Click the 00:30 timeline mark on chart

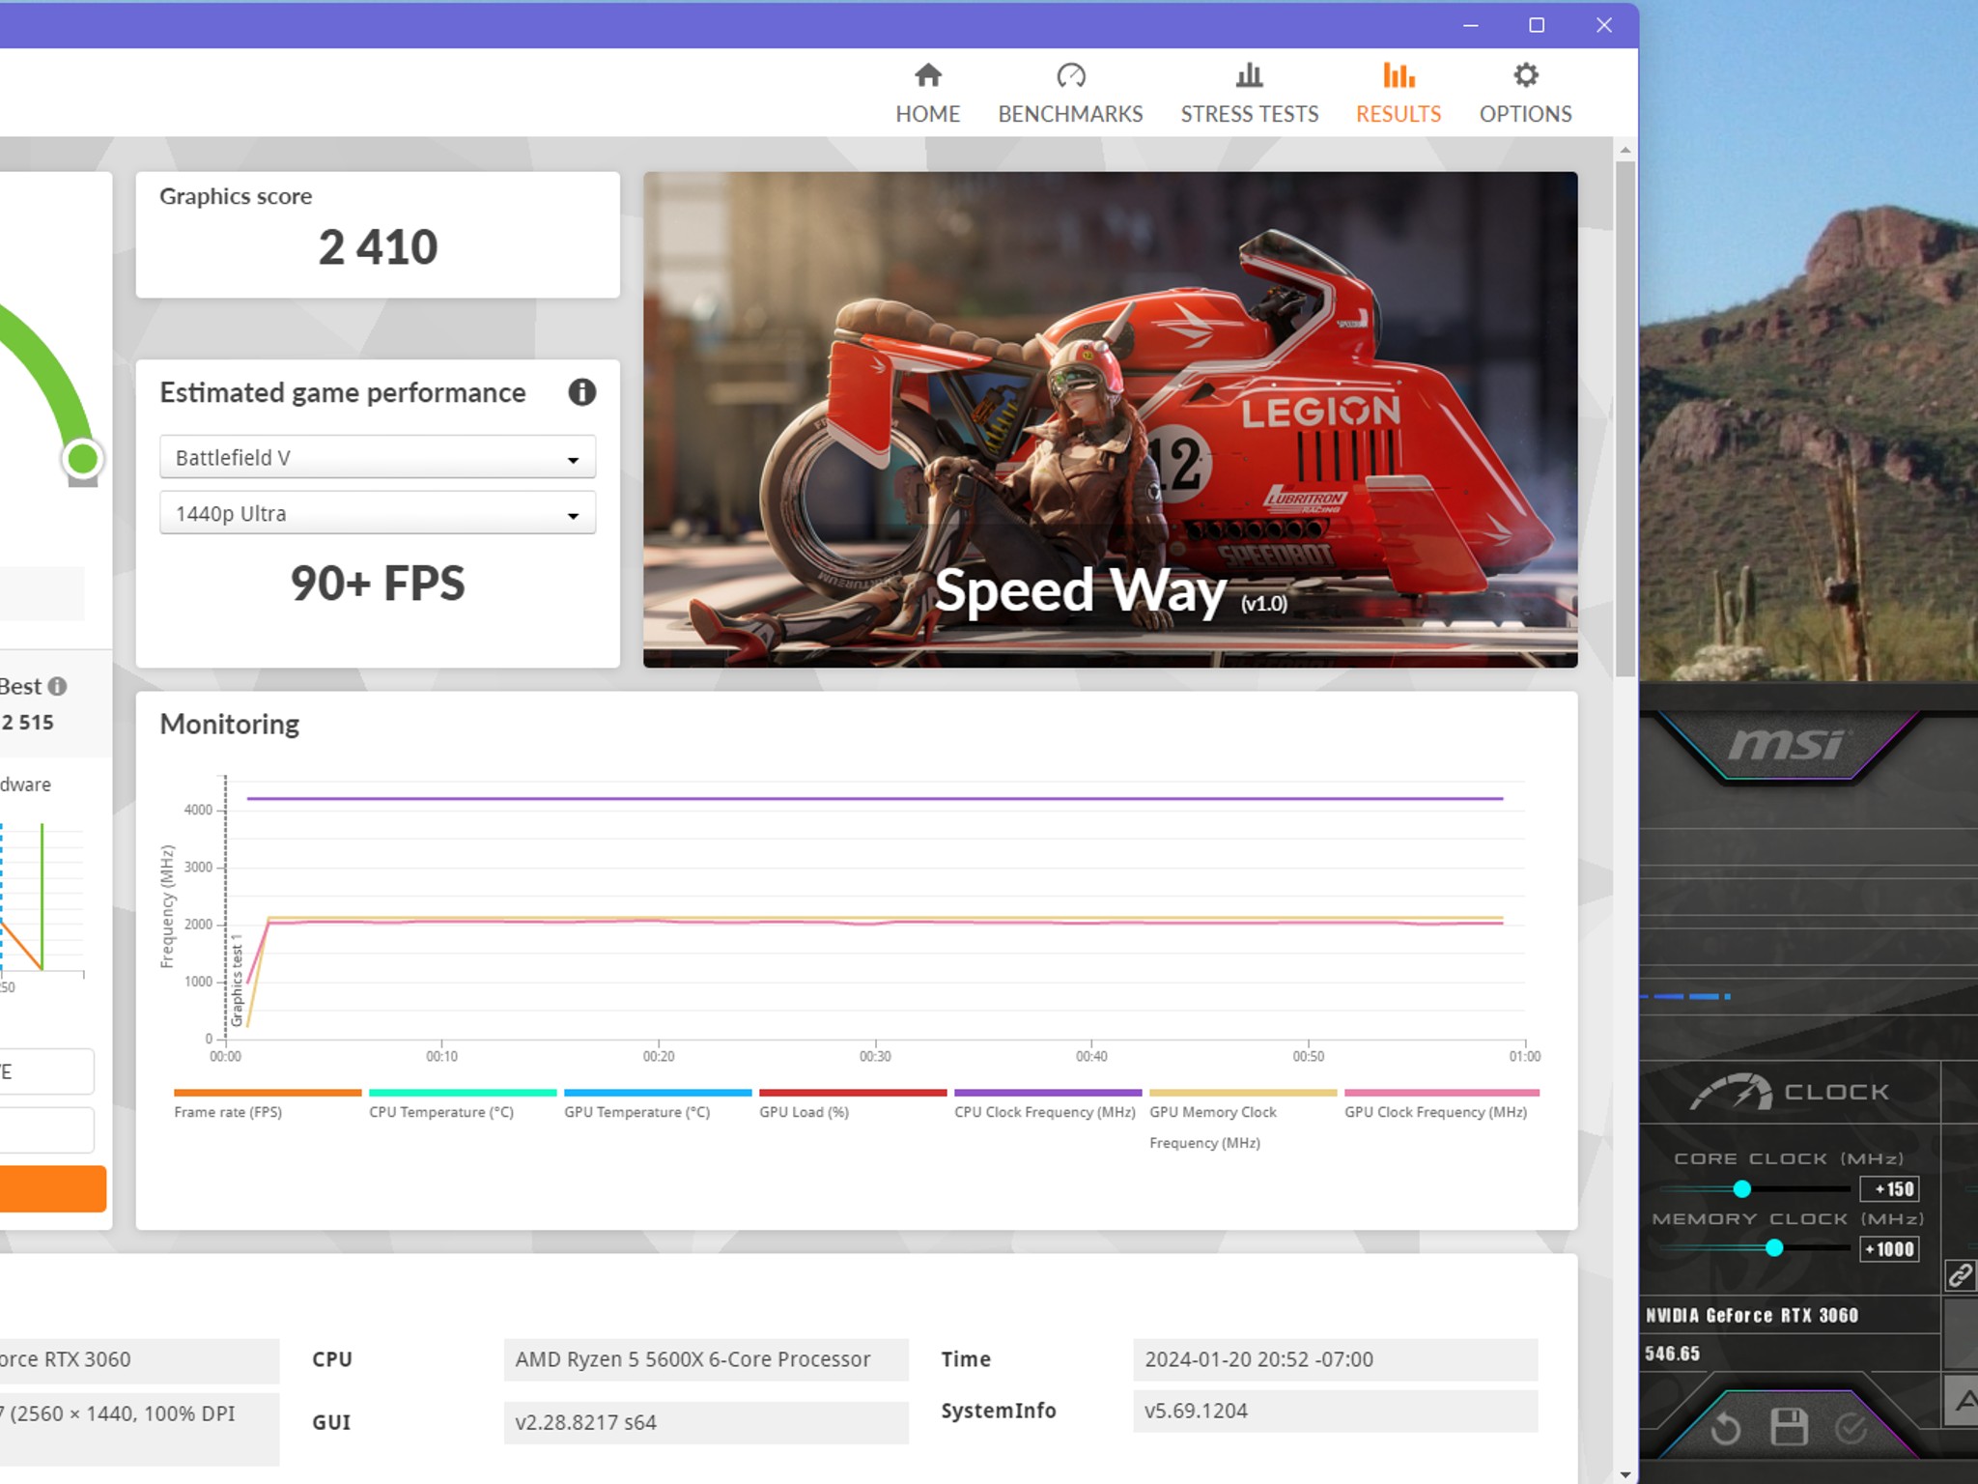pos(875,1056)
